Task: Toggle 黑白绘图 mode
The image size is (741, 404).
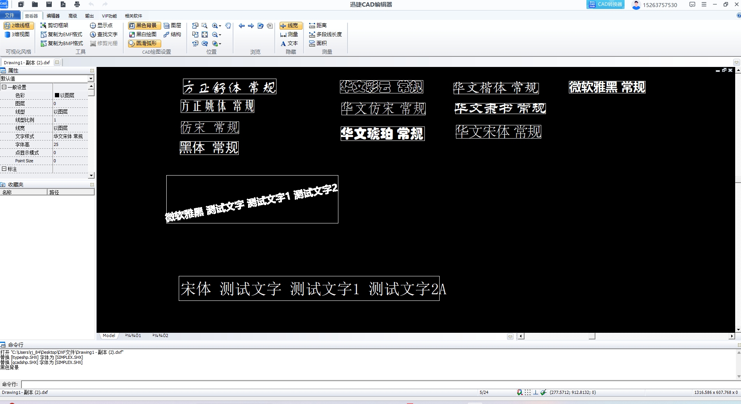Action: pos(143,34)
